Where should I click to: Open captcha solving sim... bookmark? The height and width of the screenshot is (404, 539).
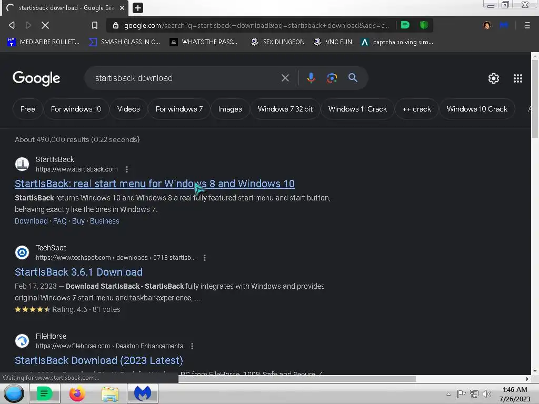pyautogui.click(x=397, y=42)
